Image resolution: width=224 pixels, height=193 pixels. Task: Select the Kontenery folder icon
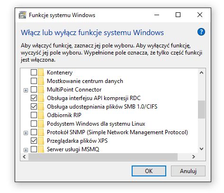(x=41, y=73)
